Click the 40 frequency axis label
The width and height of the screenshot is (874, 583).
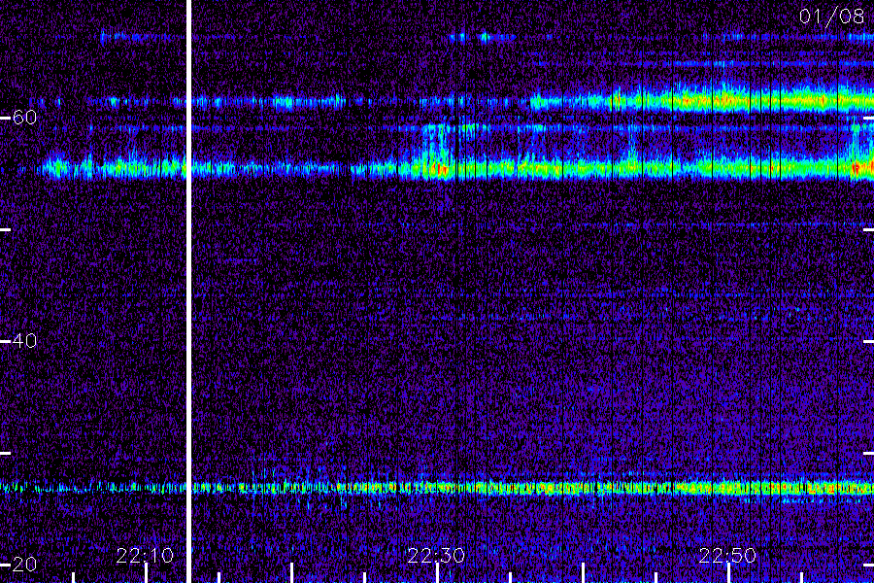click(x=24, y=340)
